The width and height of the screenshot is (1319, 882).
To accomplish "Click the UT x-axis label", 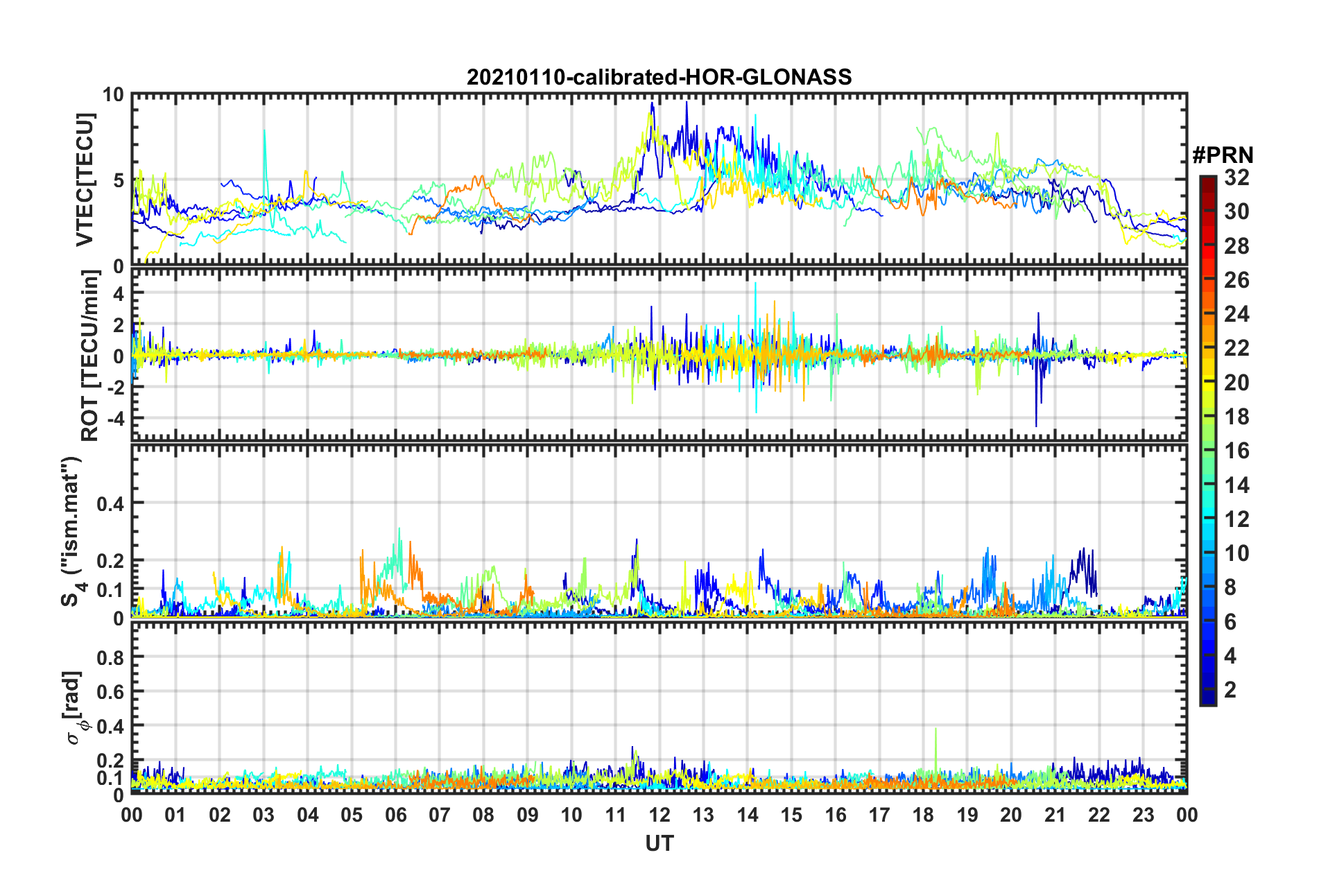I will click(659, 843).
